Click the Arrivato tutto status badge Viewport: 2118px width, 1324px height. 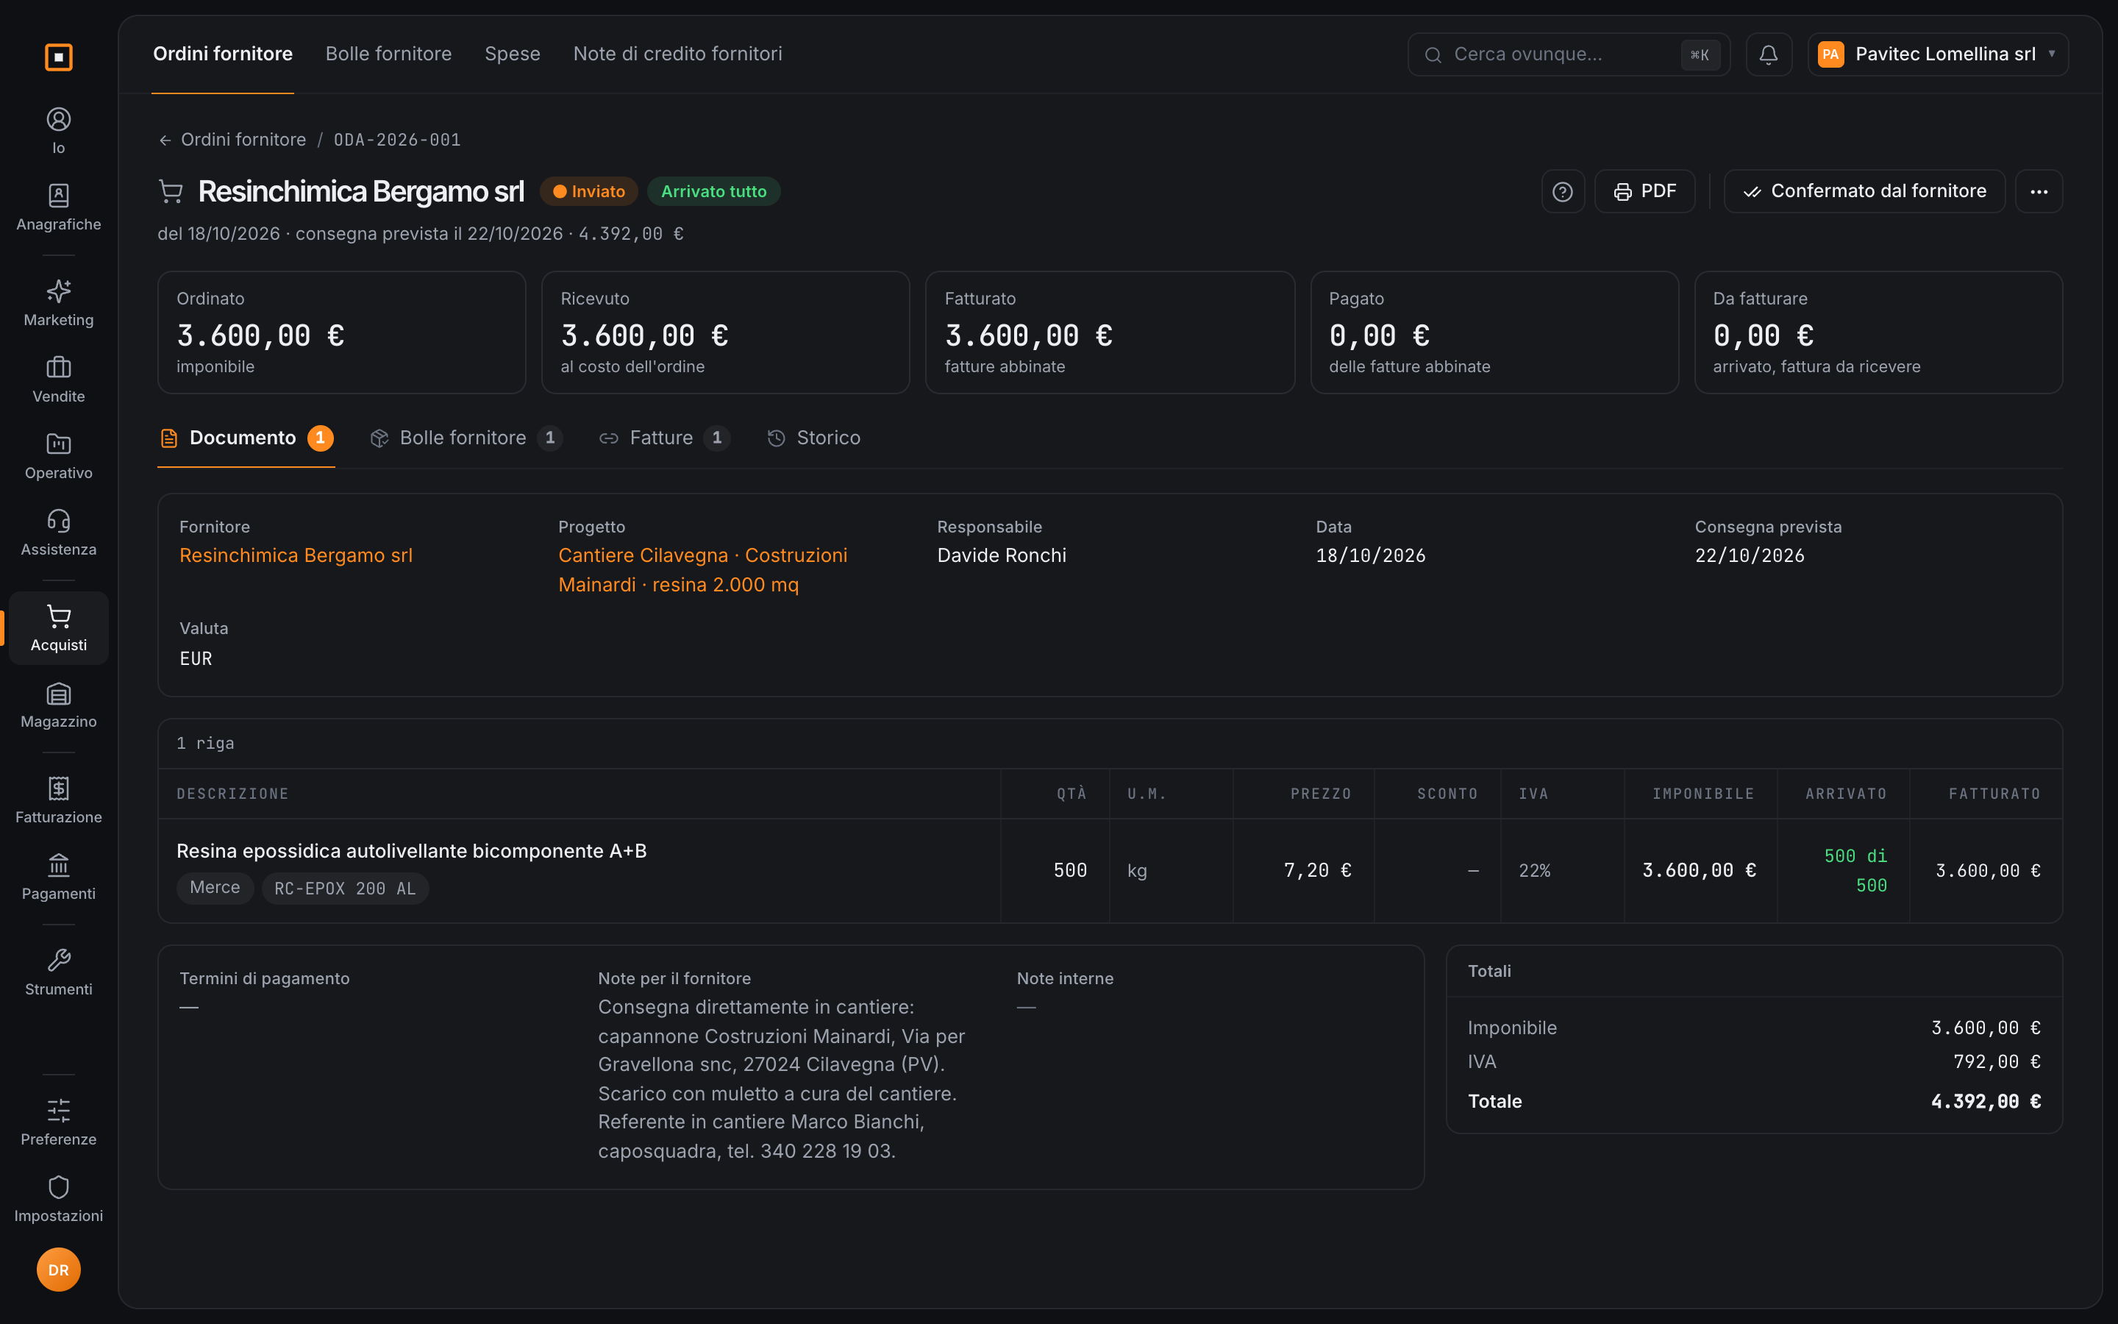(713, 191)
